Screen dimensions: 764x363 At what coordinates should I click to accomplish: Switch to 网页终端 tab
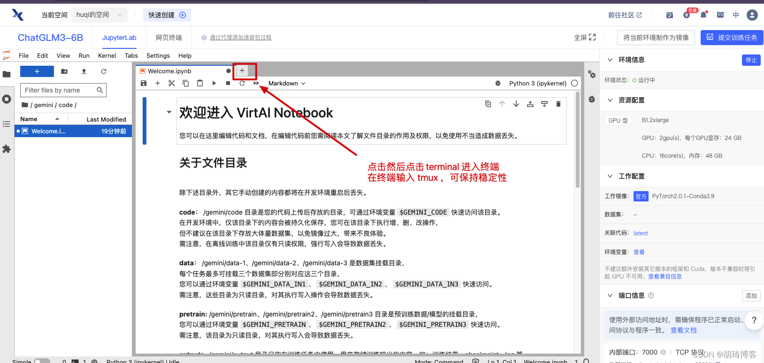click(x=169, y=38)
